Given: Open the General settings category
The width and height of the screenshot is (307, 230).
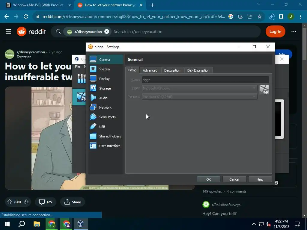Looking at the screenshot, I should (x=106, y=60).
